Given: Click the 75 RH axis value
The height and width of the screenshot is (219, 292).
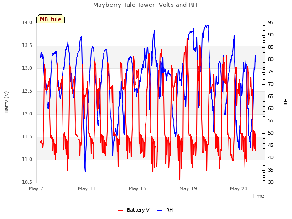Looking at the screenshot, I should click(x=271, y=72).
